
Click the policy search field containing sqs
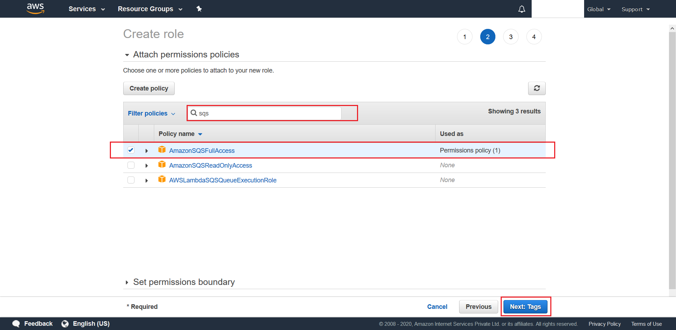pos(264,113)
